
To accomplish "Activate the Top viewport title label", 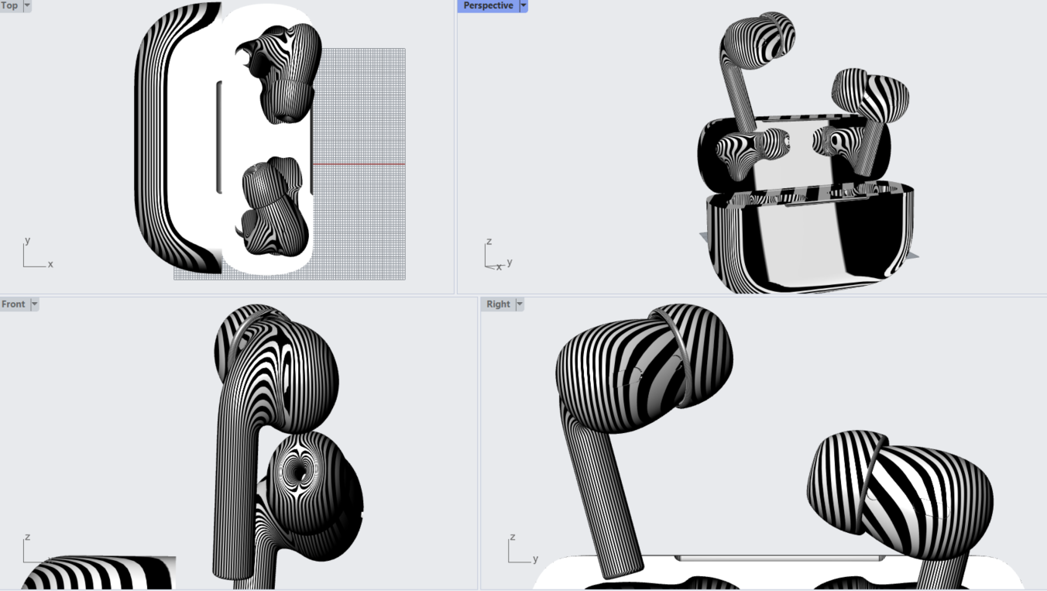I will 10,5.
